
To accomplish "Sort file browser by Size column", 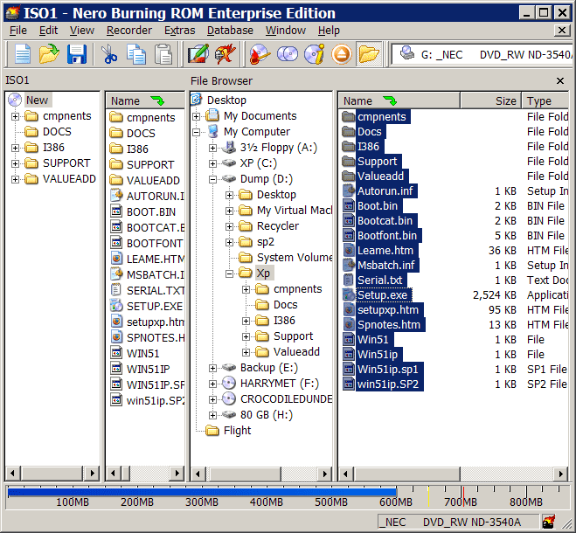I will [x=490, y=100].
